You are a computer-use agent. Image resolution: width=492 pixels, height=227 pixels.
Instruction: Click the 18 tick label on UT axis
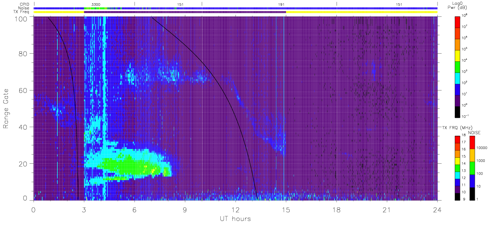coord(337,210)
